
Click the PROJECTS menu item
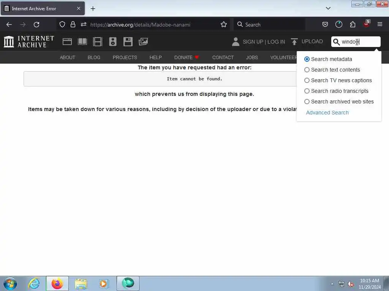tap(125, 58)
